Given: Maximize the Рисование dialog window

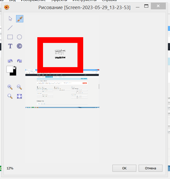Looking at the screenshot, I should click(146, 6).
